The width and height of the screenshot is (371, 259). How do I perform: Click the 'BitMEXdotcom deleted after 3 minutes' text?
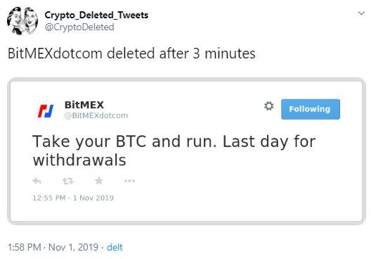coord(131,53)
